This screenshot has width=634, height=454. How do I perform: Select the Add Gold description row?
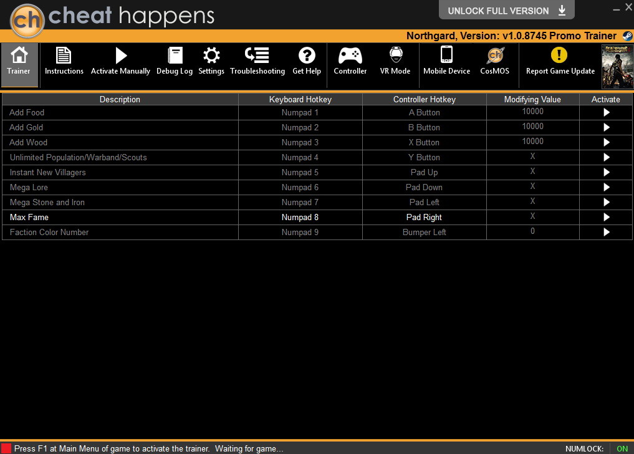[x=120, y=127]
